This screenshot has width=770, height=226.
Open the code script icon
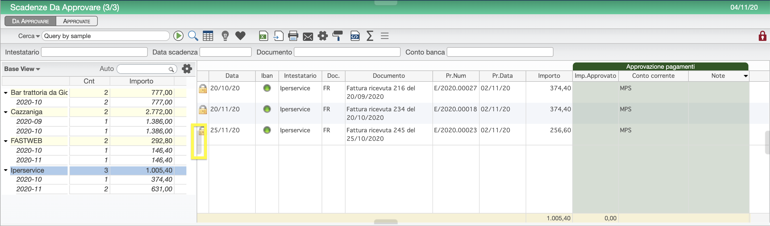pos(355,36)
